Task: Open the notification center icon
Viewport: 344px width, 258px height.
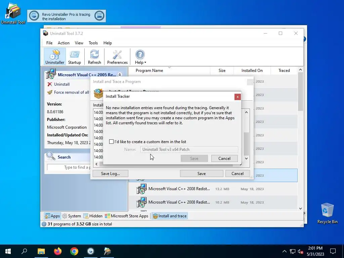Action: (x=333, y=251)
